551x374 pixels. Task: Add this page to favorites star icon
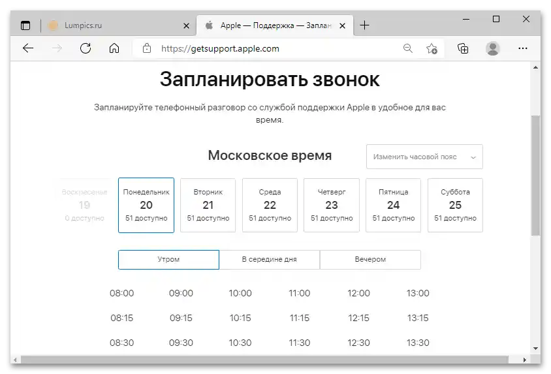coord(432,48)
